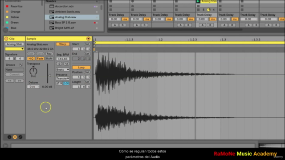Image resolution: width=285 pixels, height=160 pixels.
Task: Click the Seg. BPM 141.66 field
Action: [x=62, y=59]
